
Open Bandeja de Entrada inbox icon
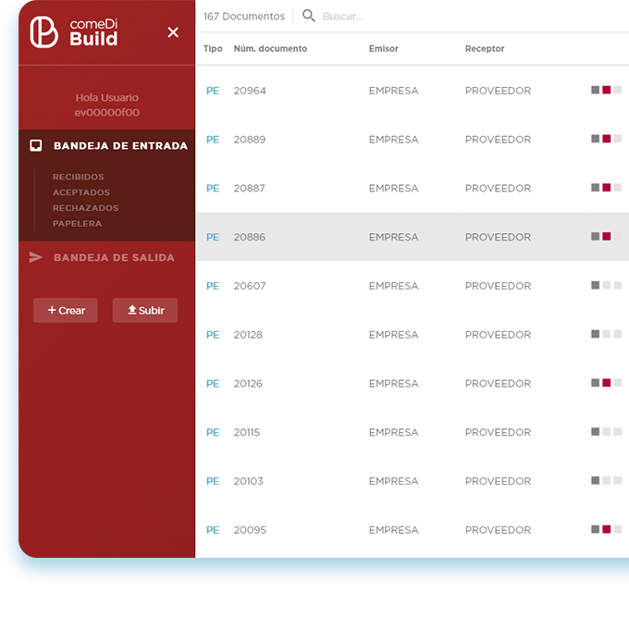(36, 145)
